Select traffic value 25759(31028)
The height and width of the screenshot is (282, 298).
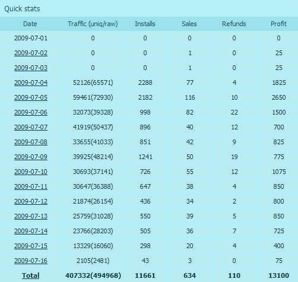point(93,216)
